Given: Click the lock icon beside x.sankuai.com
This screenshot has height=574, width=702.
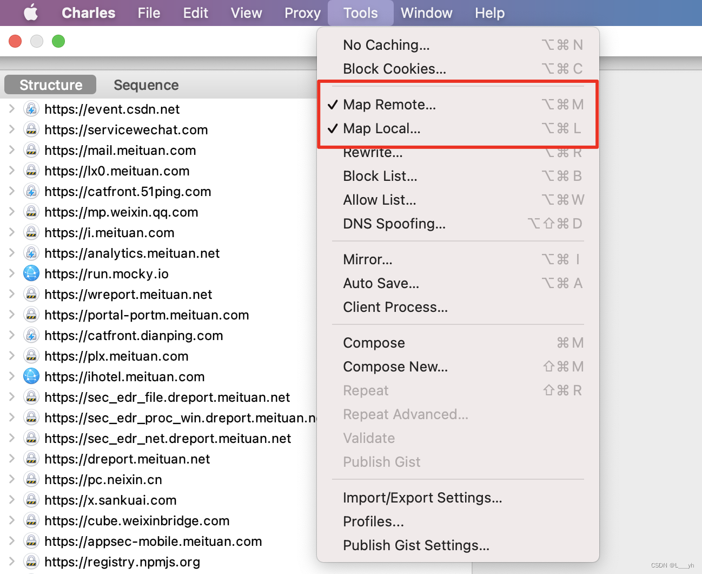Looking at the screenshot, I should point(31,500).
